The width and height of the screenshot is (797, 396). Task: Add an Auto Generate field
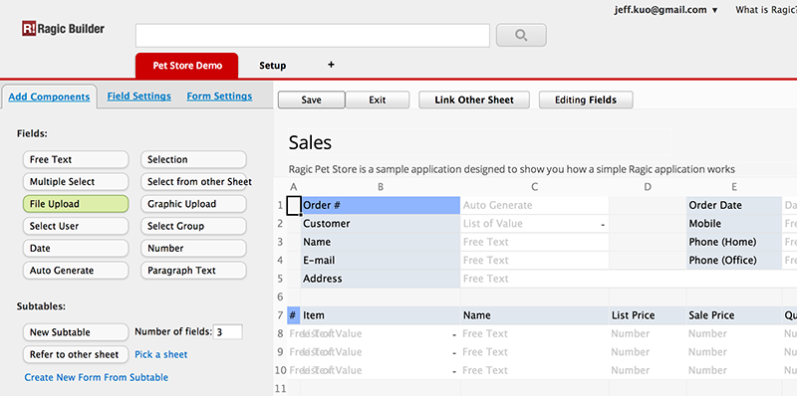[76, 271]
